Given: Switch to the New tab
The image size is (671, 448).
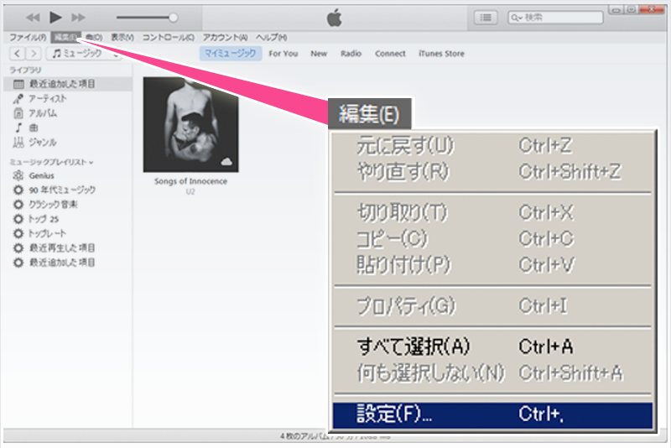Looking at the screenshot, I should [319, 54].
